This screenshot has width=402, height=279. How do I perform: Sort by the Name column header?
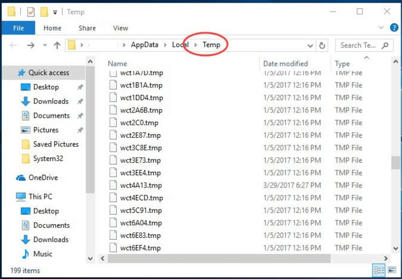click(x=117, y=64)
